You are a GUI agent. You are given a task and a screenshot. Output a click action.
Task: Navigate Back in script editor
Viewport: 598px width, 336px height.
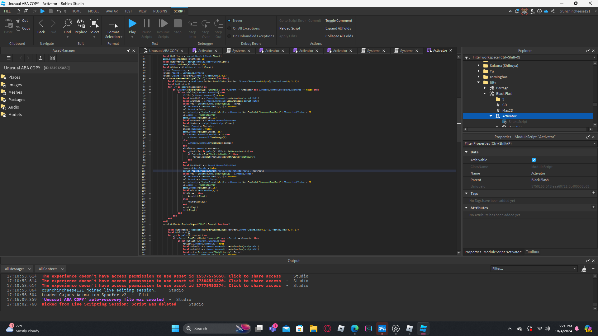tap(41, 26)
